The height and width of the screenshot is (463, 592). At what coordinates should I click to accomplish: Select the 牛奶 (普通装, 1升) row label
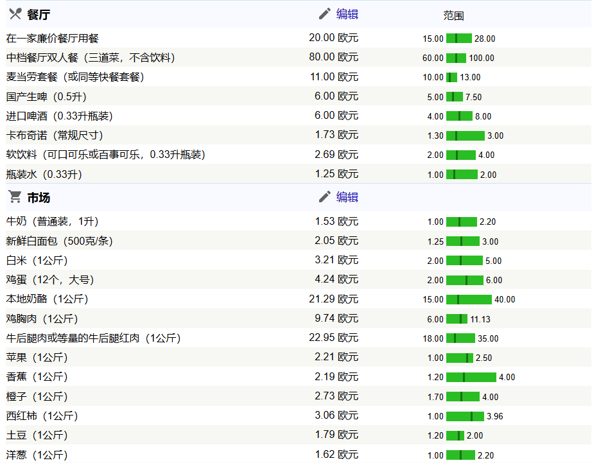pyautogui.click(x=52, y=222)
